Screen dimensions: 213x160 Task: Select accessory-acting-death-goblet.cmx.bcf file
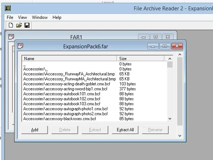67,84
